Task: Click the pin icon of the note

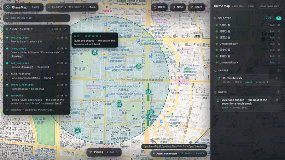Action: (x=218, y=100)
